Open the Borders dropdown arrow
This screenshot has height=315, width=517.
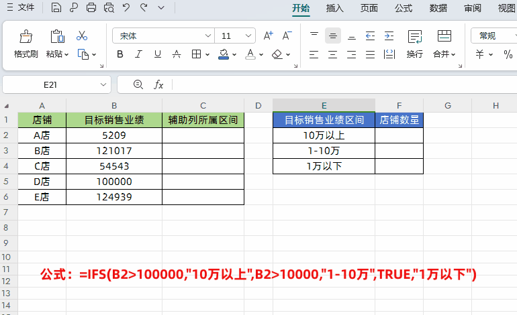(x=207, y=55)
